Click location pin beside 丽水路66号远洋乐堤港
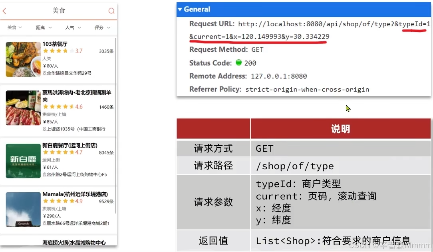Viewport: 433px width, 252px height. click(44, 223)
